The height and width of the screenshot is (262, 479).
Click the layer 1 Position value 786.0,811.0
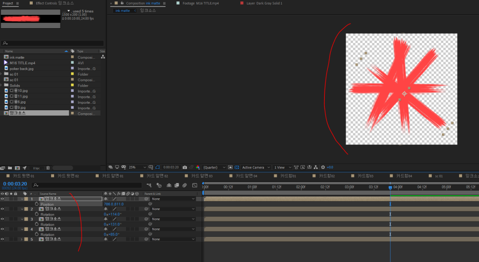[114, 204]
